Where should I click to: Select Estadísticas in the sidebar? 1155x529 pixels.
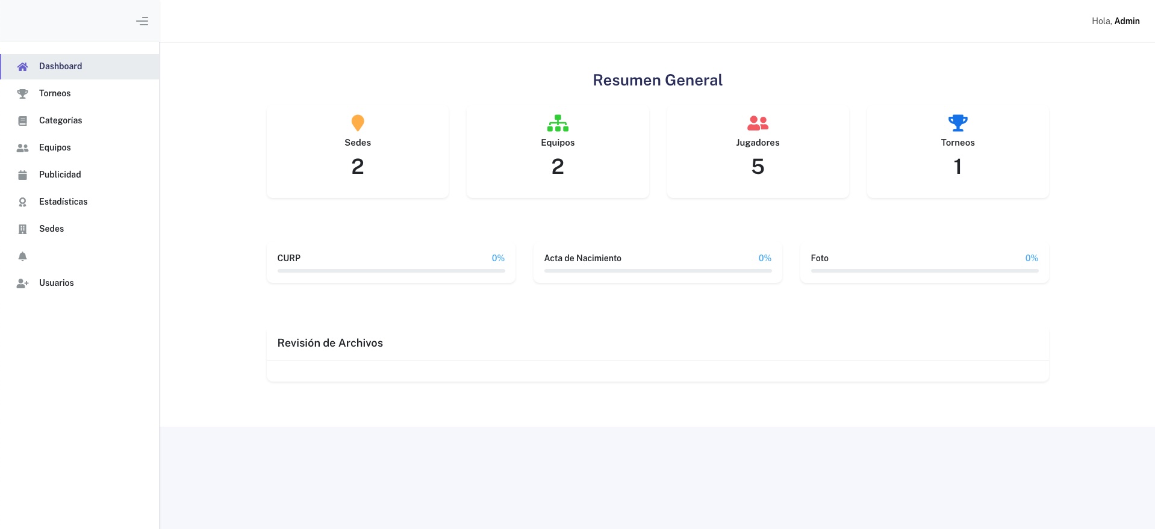coord(63,202)
